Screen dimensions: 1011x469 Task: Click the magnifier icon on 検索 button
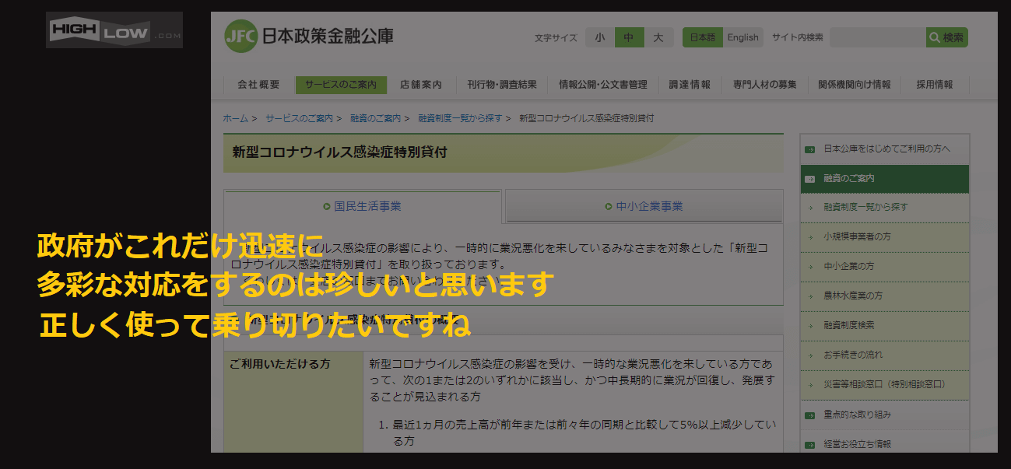pyautogui.click(x=934, y=37)
